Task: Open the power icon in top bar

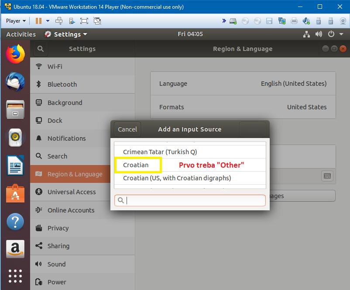Action: tap(331, 34)
